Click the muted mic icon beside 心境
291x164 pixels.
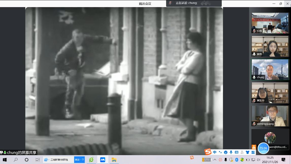click(254, 31)
